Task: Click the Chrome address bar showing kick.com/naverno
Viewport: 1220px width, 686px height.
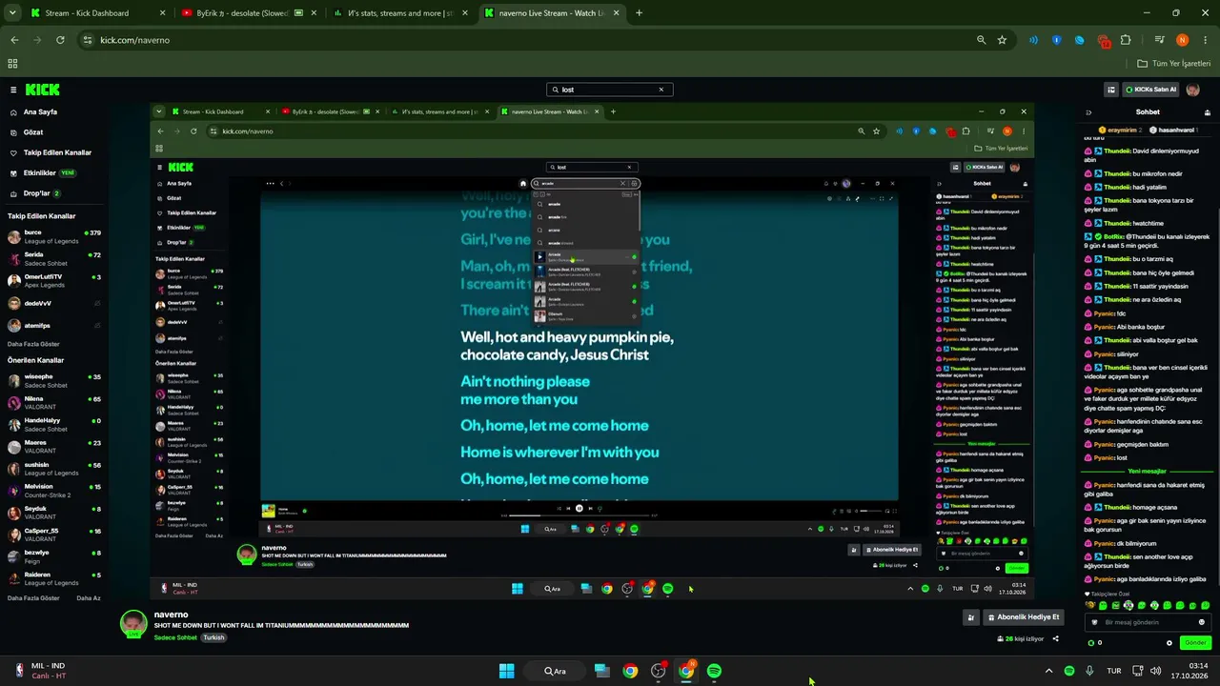Action: tap(529, 40)
